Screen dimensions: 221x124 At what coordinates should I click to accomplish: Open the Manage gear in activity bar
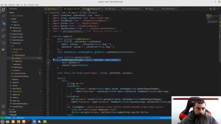coord(3,113)
